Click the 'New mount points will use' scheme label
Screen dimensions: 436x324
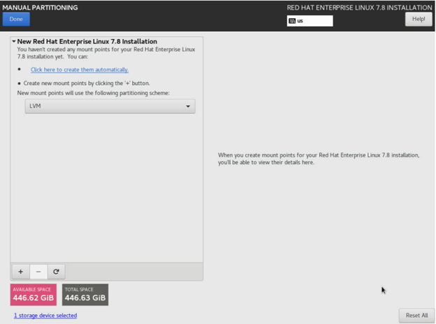coord(93,93)
